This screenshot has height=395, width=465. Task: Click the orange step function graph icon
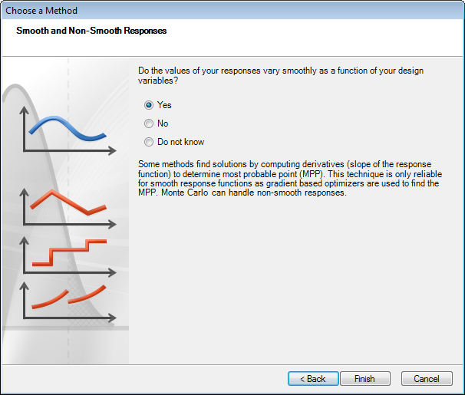[69, 255]
